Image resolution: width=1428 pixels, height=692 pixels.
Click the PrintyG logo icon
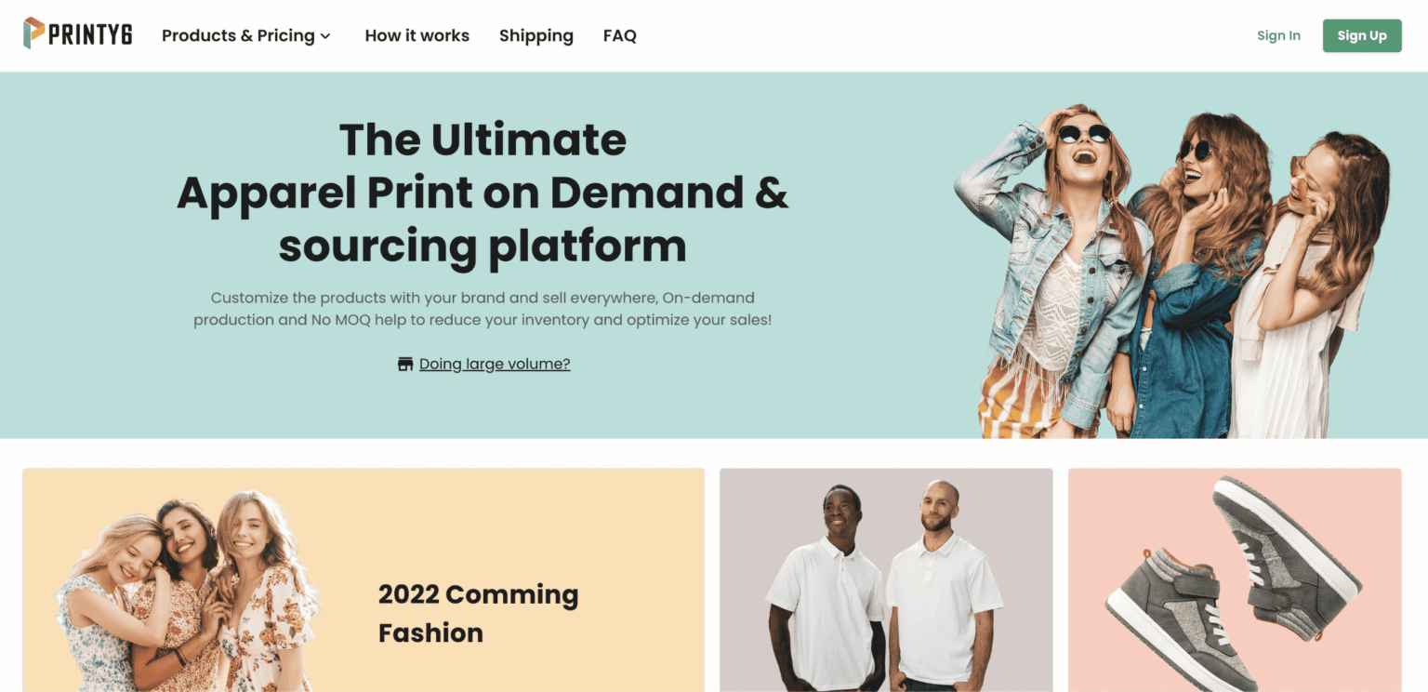pos(33,34)
